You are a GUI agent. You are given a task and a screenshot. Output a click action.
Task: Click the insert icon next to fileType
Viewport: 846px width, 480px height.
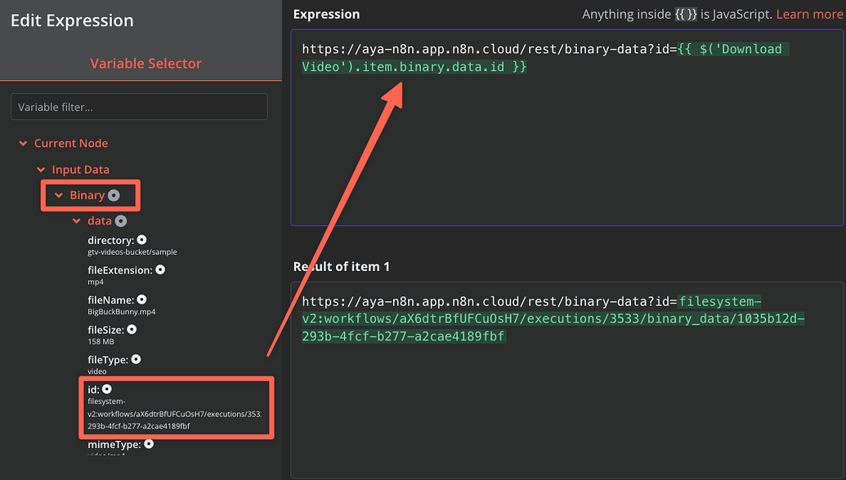pyautogui.click(x=136, y=359)
